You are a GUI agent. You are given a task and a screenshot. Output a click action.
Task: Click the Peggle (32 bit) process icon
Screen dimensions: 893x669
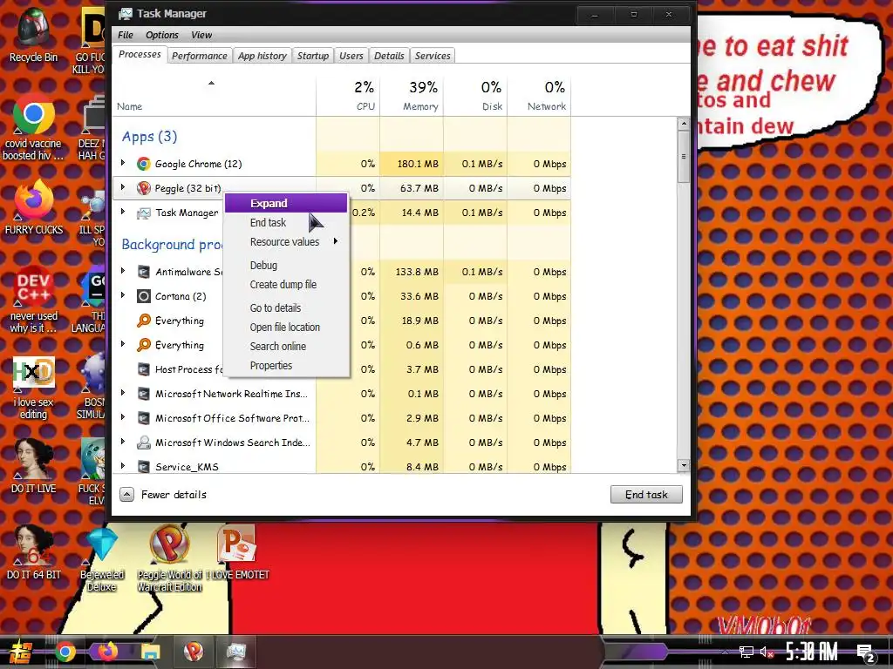click(x=144, y=188)
